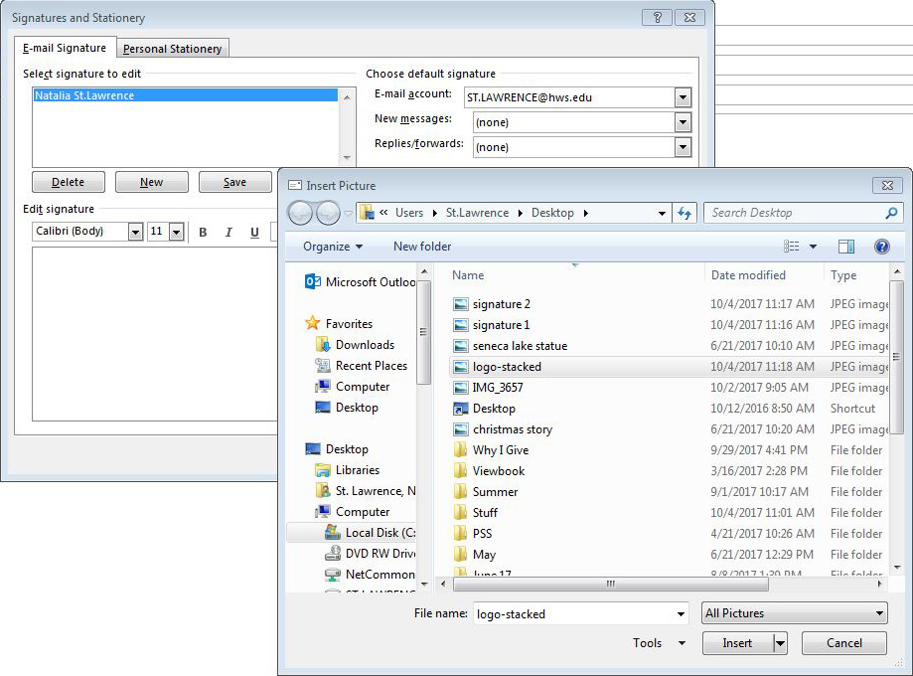Click the Users breadcrumb in address bar
The image size is (913, 676).
click(408, 213)
